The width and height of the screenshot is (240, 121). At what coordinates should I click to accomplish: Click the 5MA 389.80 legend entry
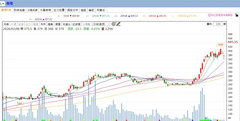(x=68, y=16)
